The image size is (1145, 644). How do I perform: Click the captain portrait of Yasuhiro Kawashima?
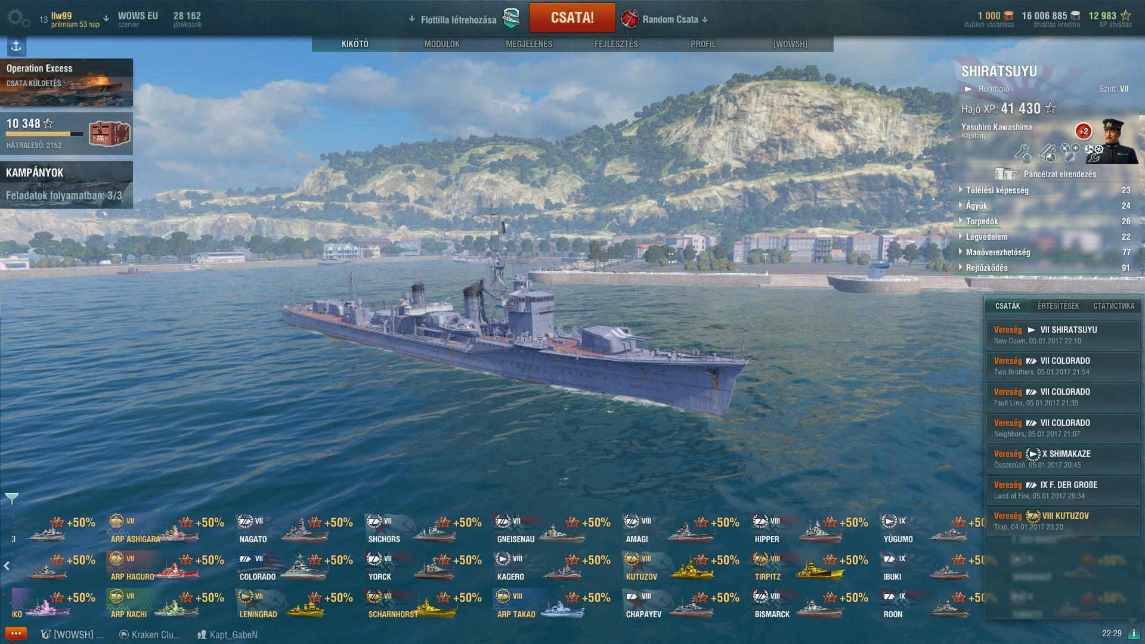(x=1110, y=141)
